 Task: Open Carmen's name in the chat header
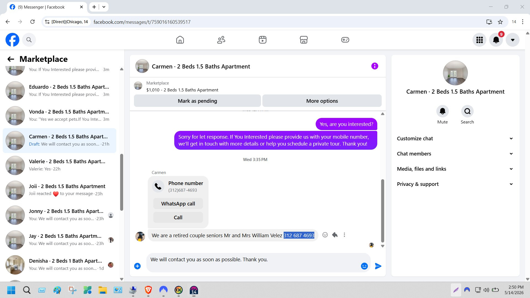[x=201, y=66]
